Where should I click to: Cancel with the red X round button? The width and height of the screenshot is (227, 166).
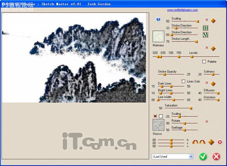coord(216,157)
